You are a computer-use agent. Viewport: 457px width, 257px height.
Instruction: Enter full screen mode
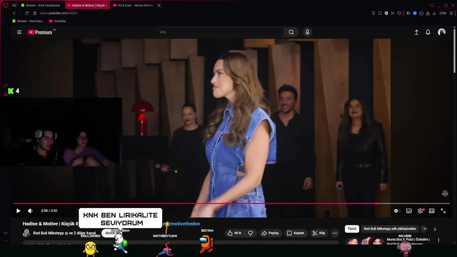[x=443, y=211]
